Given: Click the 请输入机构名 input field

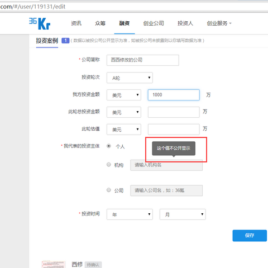Looking at the screenshot, I should tap(166, 165).
